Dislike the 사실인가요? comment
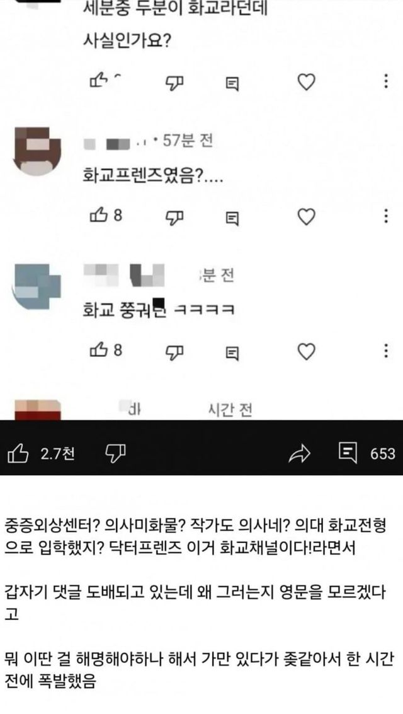The height and width of the screenshot is (714, 403). 174,83
